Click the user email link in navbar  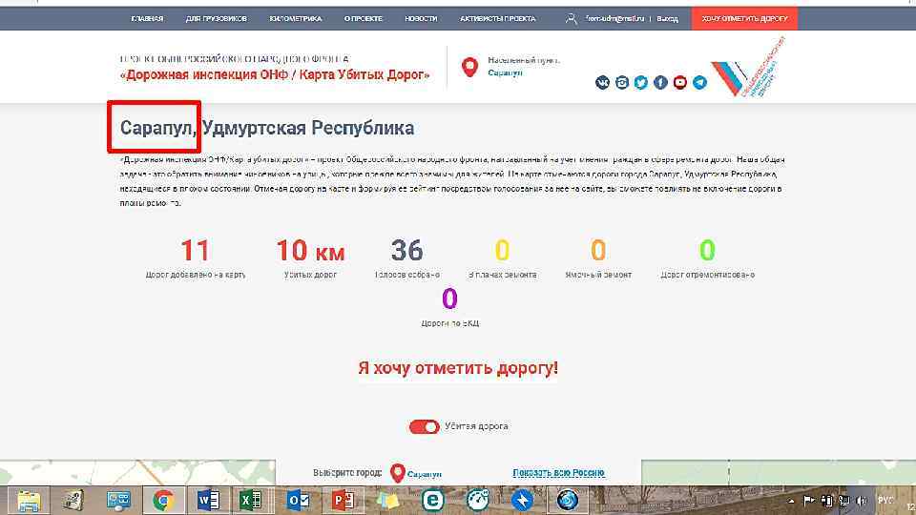click(614, 19)
